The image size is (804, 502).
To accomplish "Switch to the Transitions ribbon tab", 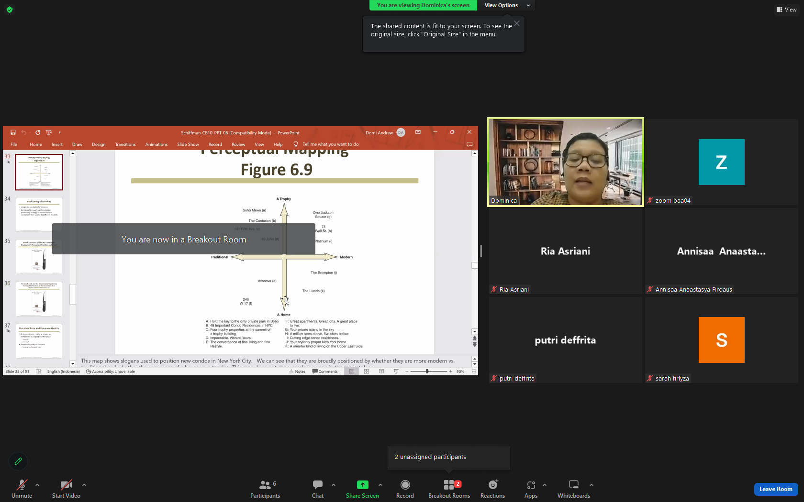I will pos(125,144).
